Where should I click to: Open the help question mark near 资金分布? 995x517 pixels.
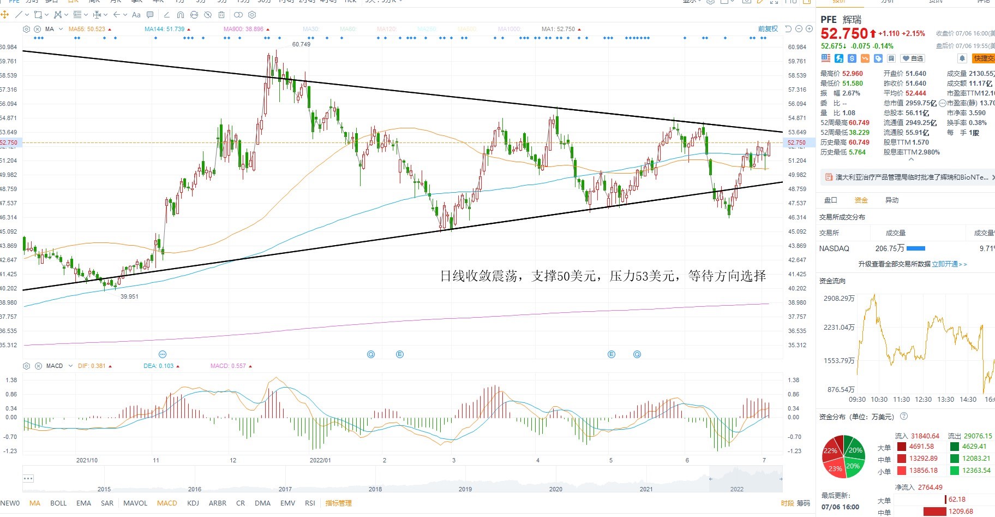[x=904, y=417]
